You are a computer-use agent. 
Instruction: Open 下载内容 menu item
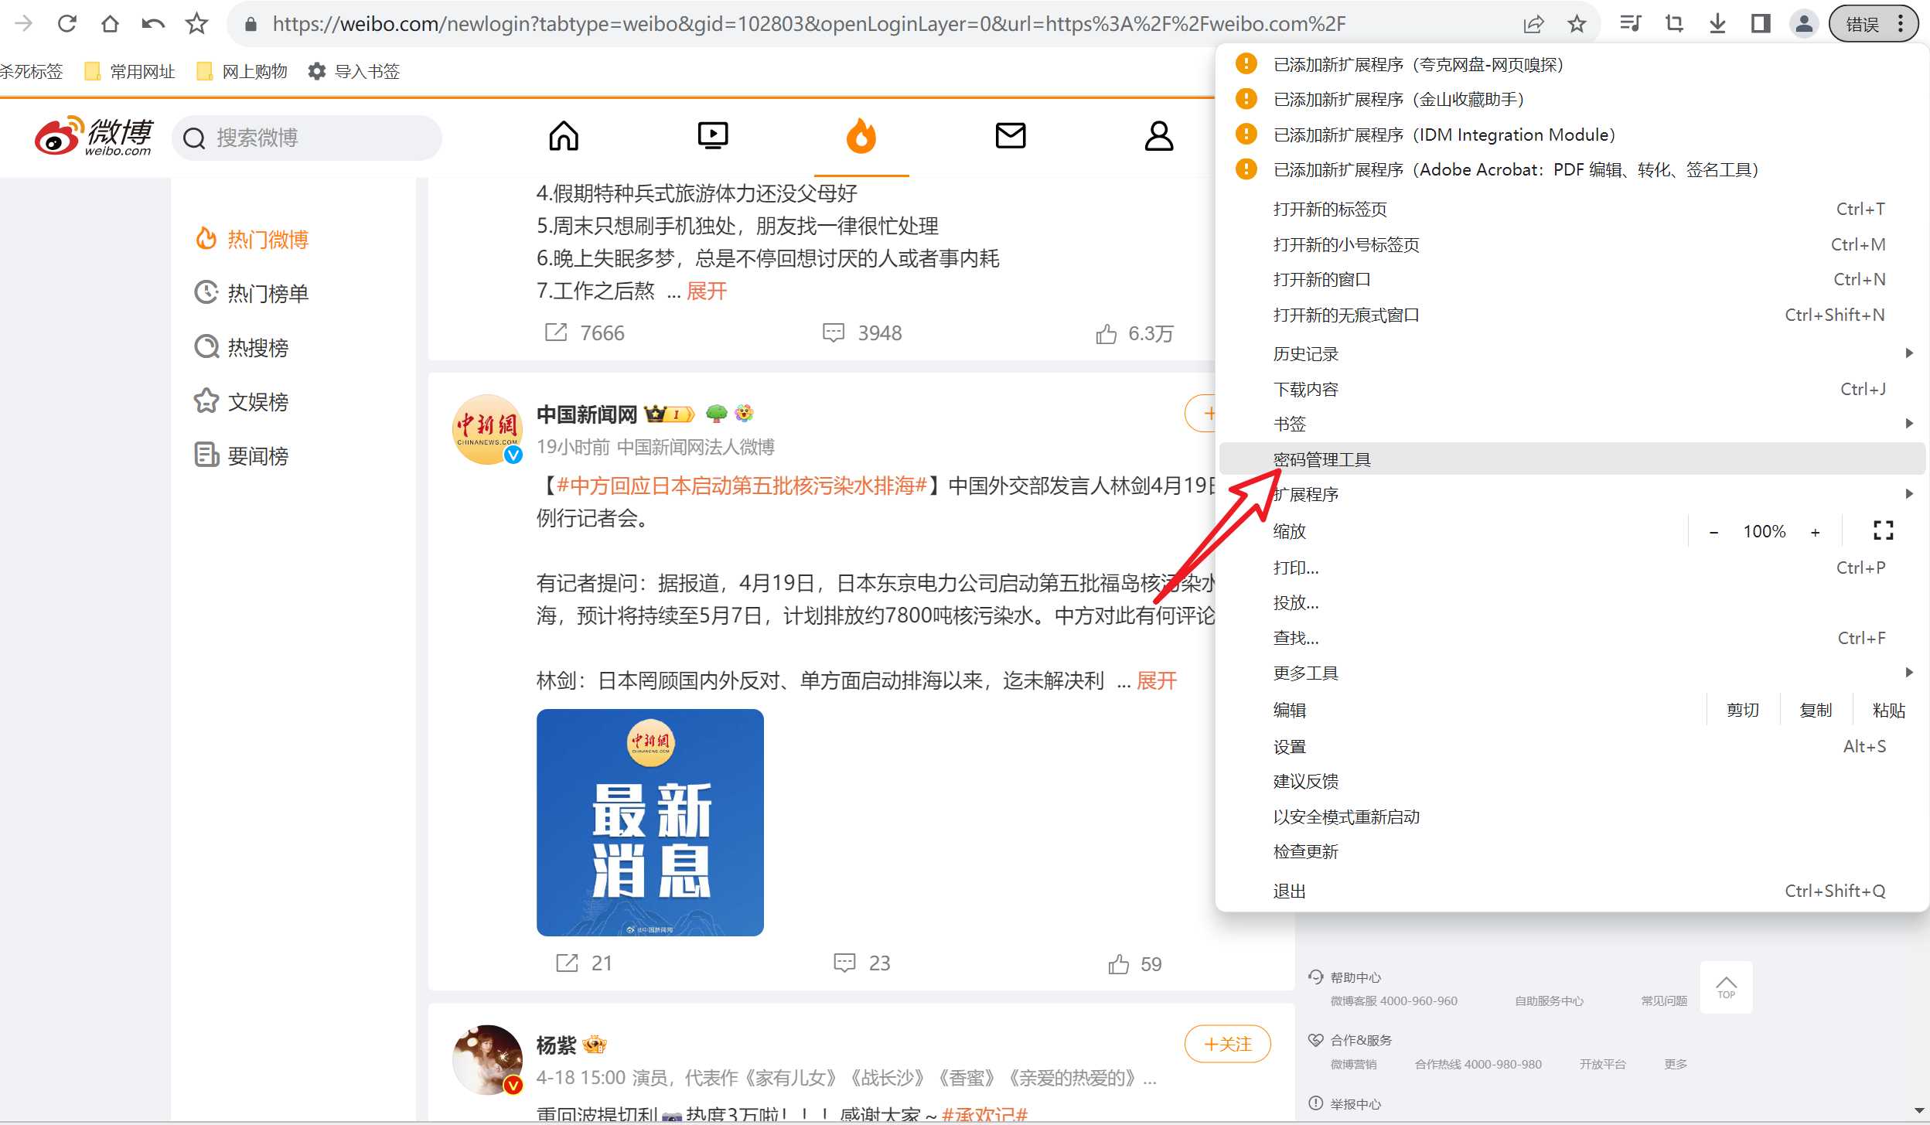click(x=1573, y=390)
